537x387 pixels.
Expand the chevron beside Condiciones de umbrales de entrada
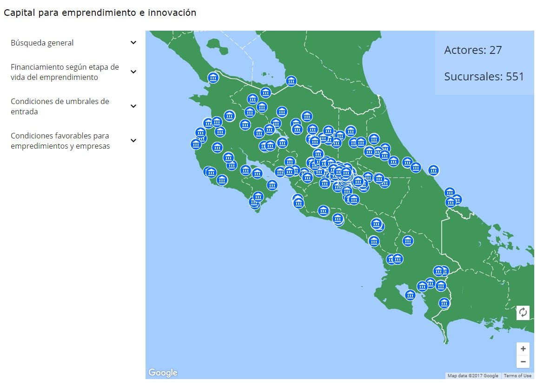[133, 106]
